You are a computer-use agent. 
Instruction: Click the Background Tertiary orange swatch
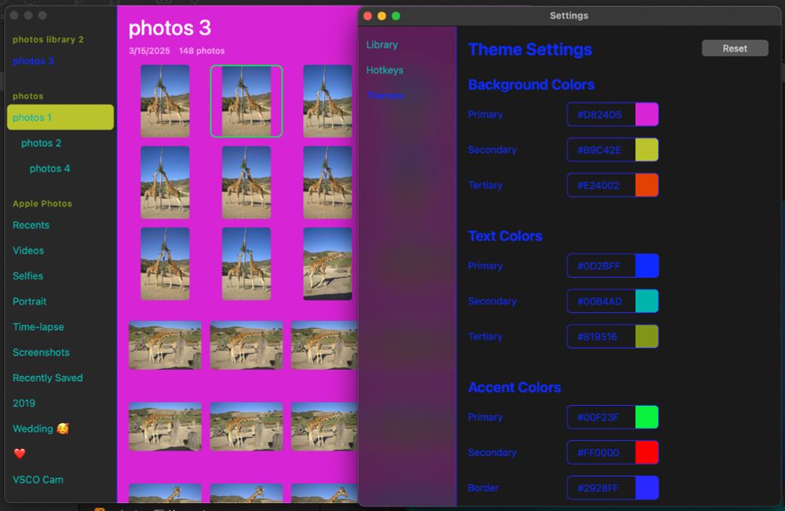pyautogui.click(x=646, y=185)
